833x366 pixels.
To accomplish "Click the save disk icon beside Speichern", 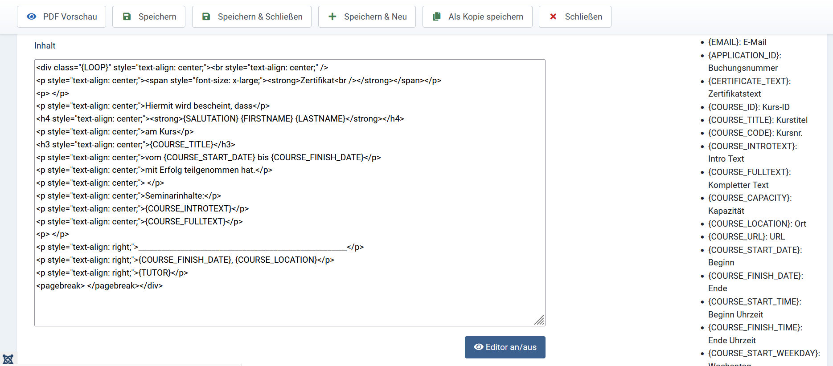I will click(127, 16).
